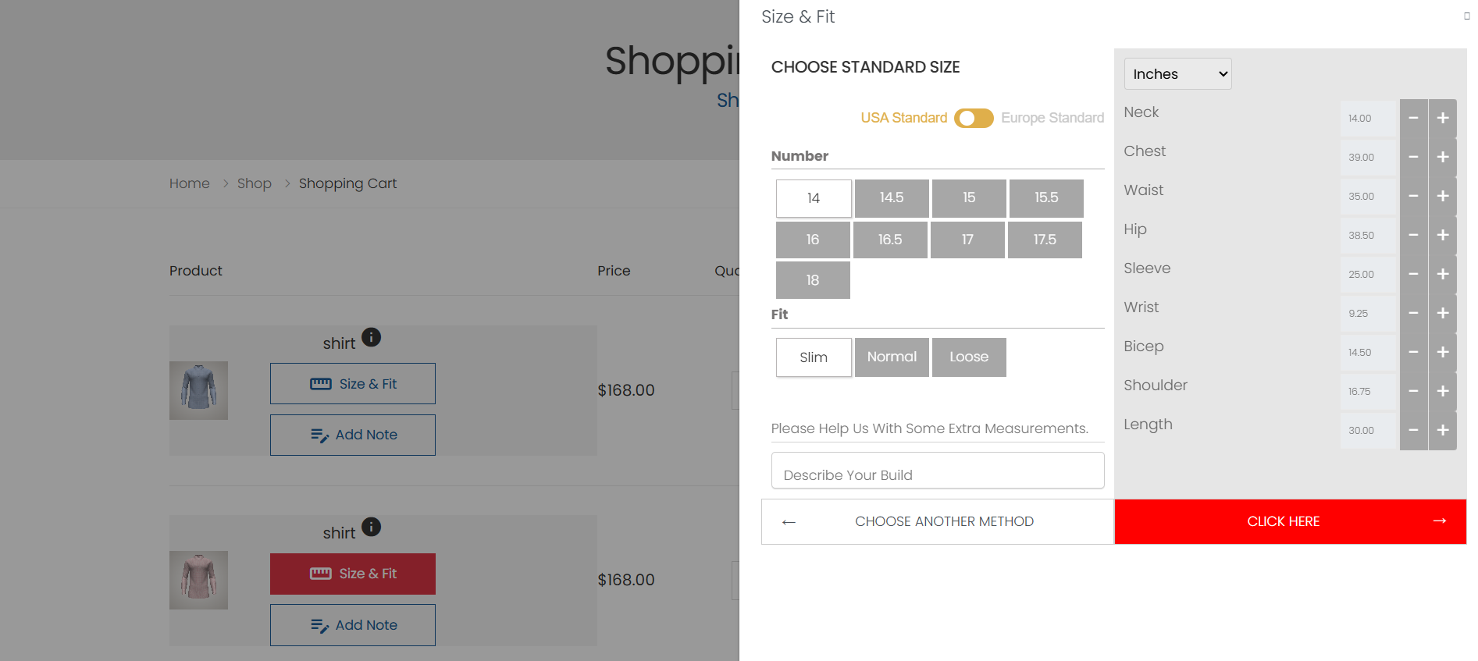Open Add Note for first shirt
This screenshot has height=661, width=1478.
pos(353,435)
